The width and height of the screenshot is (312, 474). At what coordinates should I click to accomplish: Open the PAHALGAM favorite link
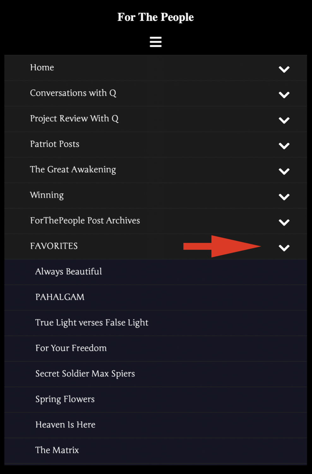point(60,297)
